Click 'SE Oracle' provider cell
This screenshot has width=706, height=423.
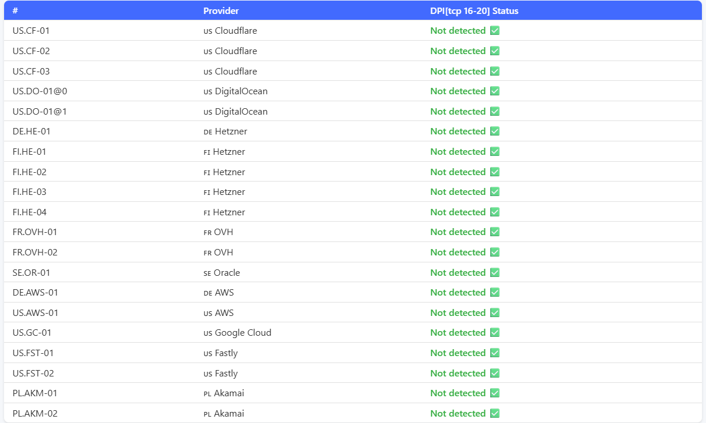point(222,272)
